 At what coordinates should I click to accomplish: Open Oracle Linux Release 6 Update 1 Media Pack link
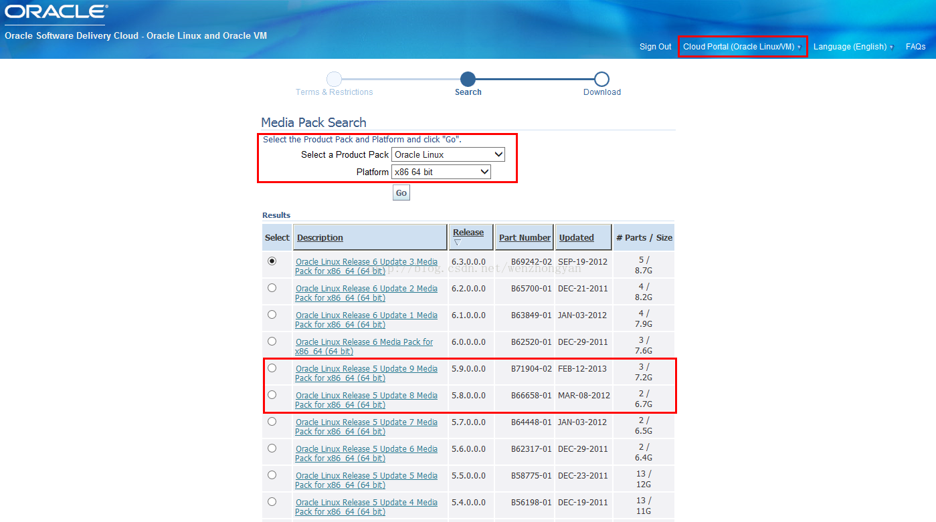point(366,319)
